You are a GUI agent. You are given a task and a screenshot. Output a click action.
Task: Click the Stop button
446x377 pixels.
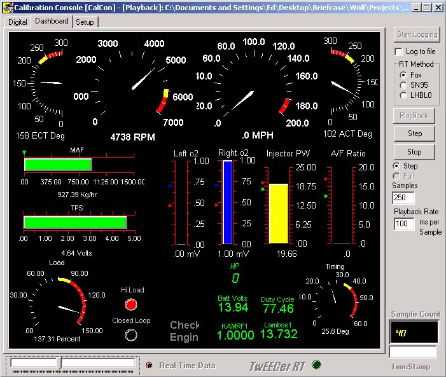pyautogui.click(x=414, y=152)
